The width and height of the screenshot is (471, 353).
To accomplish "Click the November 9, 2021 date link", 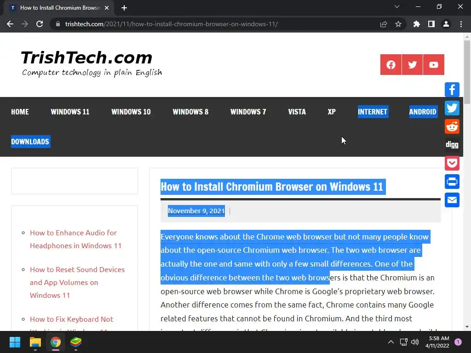I will tap(196, 211).
